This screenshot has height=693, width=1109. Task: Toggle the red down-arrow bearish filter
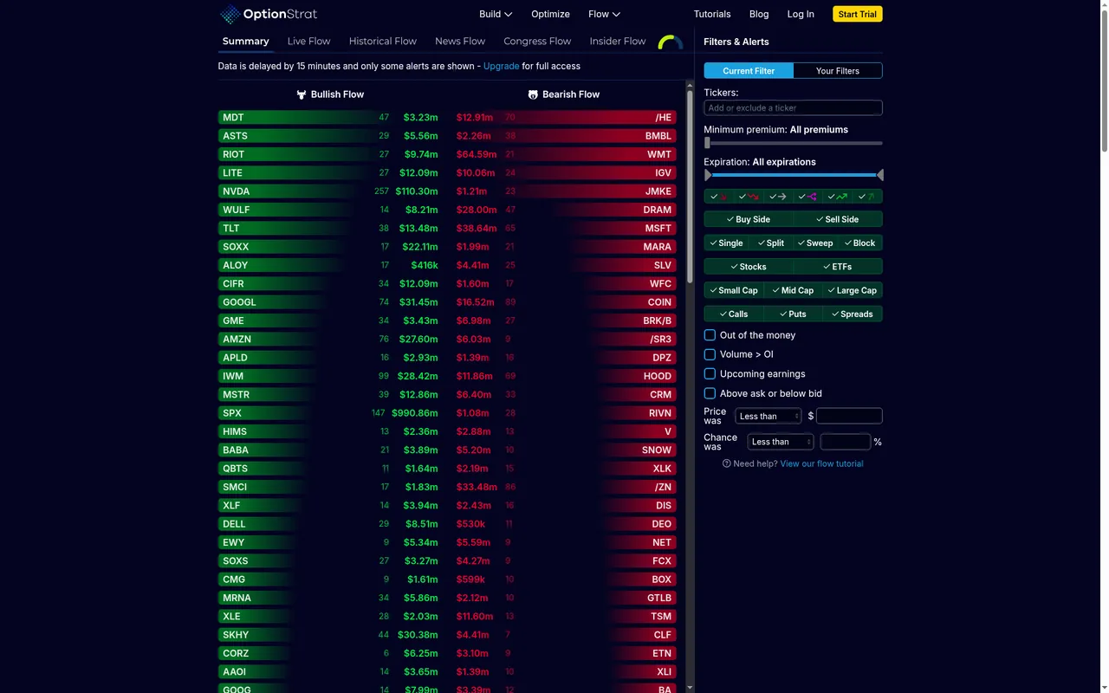pyautogui.click(x=719, y=197)
